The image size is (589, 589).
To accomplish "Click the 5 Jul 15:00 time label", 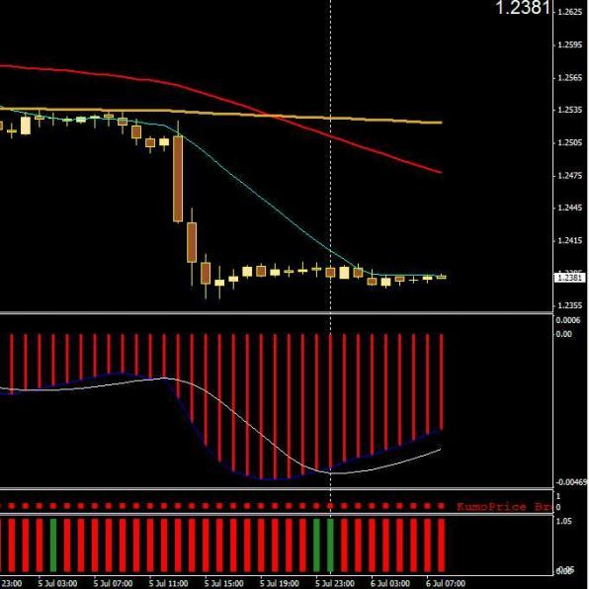I will (x=224, y=583).
